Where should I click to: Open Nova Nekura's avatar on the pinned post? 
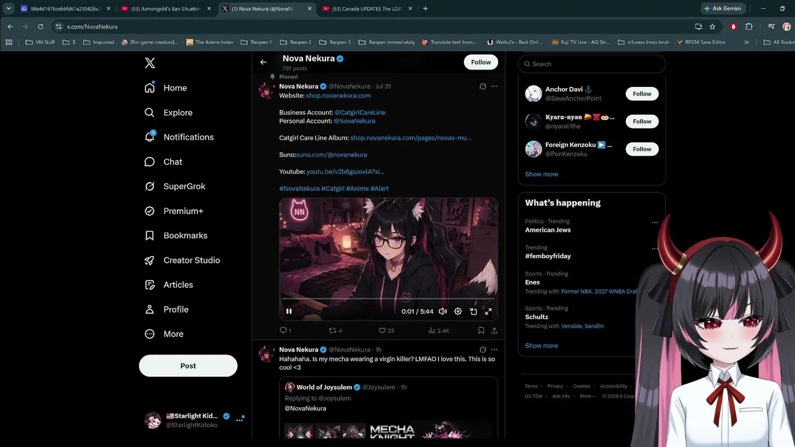[x=266, y=91]
